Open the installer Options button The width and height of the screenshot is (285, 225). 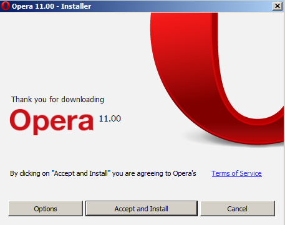46,209
